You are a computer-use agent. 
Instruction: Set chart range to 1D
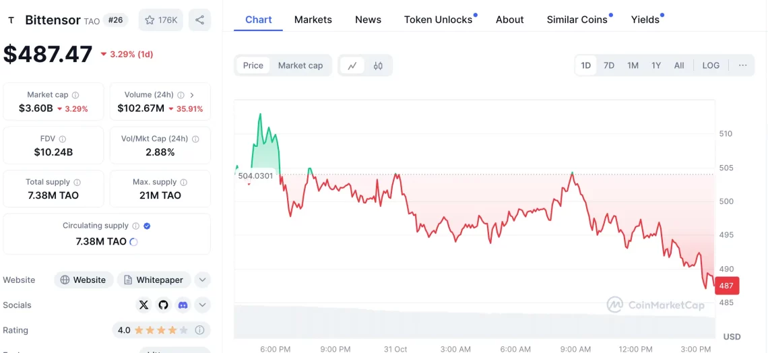coord(586,65)
